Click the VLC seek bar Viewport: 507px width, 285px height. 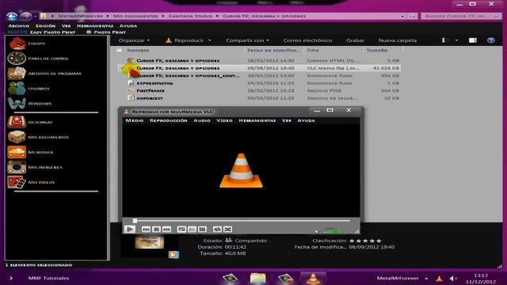coord(242,221)
